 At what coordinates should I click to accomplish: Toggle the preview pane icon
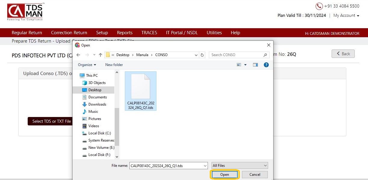[255, 64]
